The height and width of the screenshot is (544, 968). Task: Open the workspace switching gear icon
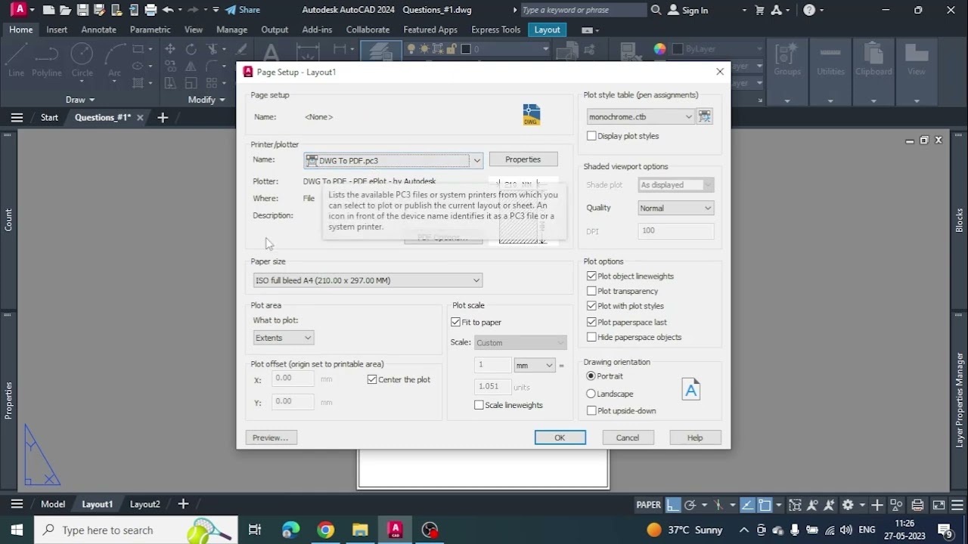click(x=848, y=505)
